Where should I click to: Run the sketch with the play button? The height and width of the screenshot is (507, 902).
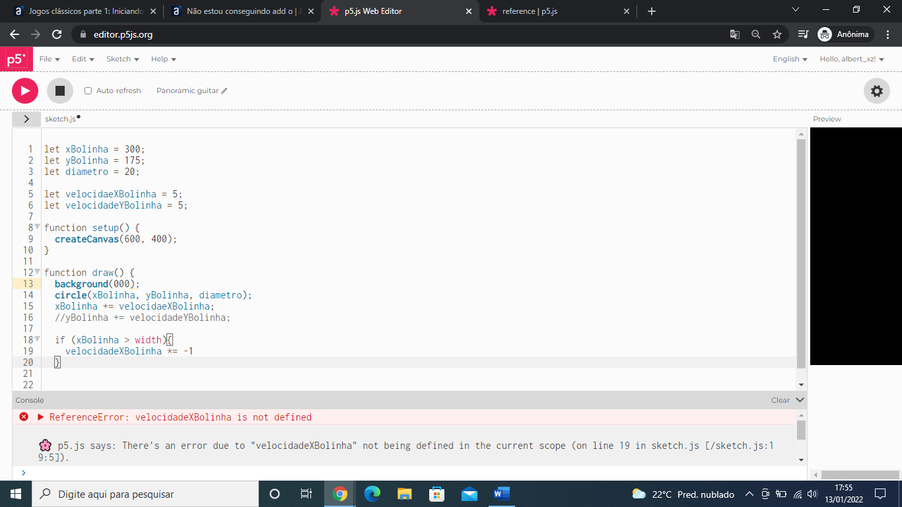25,90
